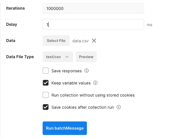Click the Keep variable values label
The height and width of the screenshot is (138, 173).
(x=71, y=83)
